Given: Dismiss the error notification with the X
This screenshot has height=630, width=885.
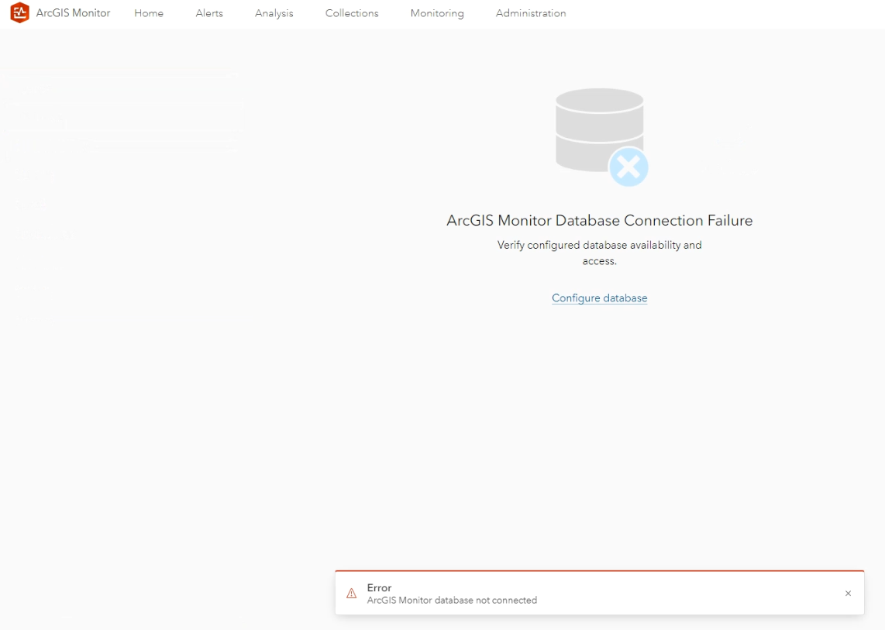Looking at the screenshot, I should [x=847, y=594].
